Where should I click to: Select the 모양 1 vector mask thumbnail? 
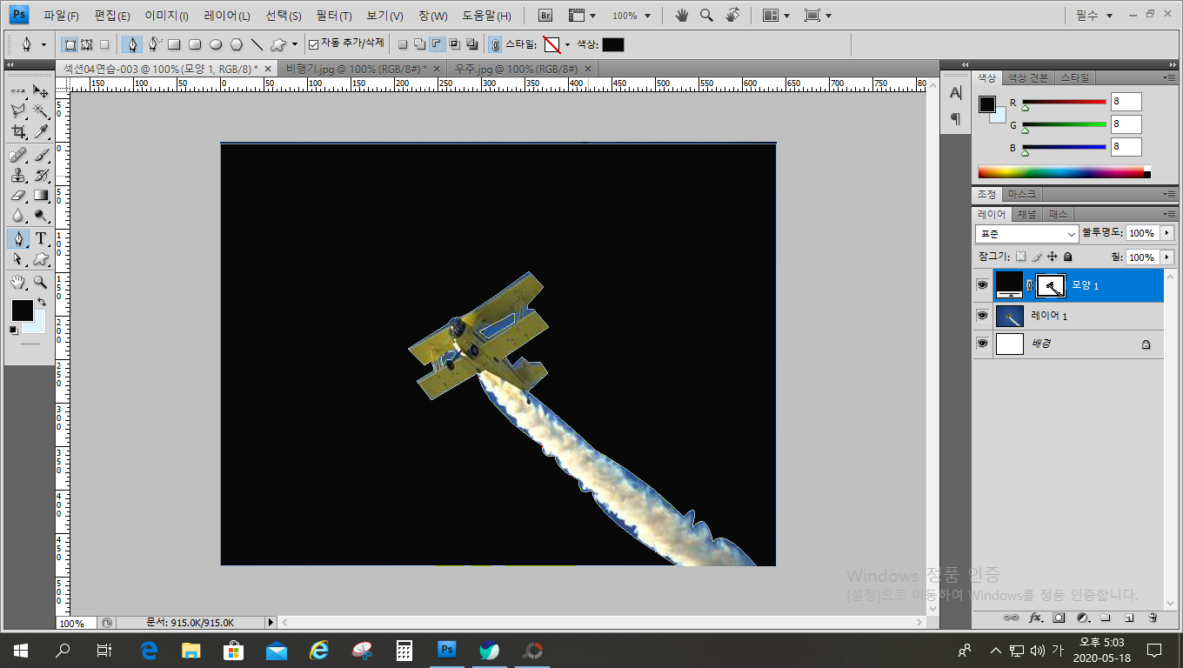point(1051,285)
